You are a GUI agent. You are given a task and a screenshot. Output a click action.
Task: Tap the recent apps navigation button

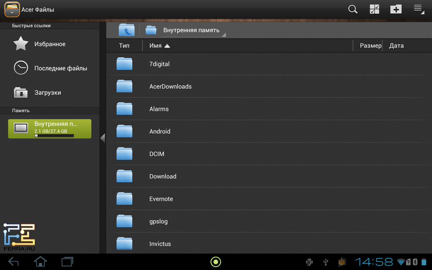67,262
